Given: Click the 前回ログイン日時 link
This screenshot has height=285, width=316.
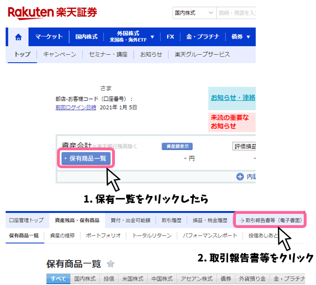Looking at the screenshot, I should (76, 107).
